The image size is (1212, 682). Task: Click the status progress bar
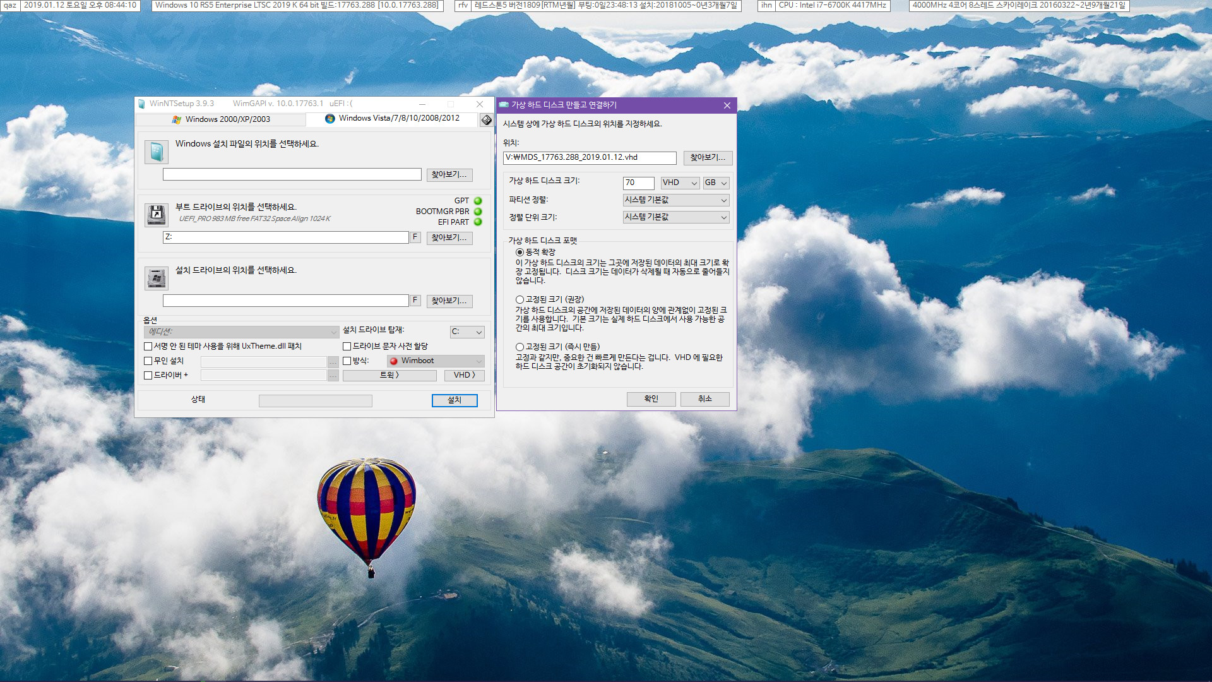pyautogui.click(x=316, y=401)
